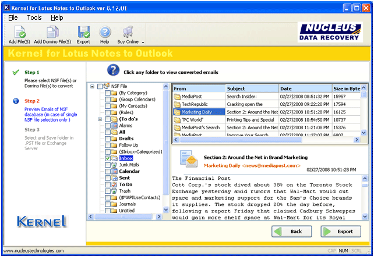
Task: Open the Help menu
Action: pos(57,17)
